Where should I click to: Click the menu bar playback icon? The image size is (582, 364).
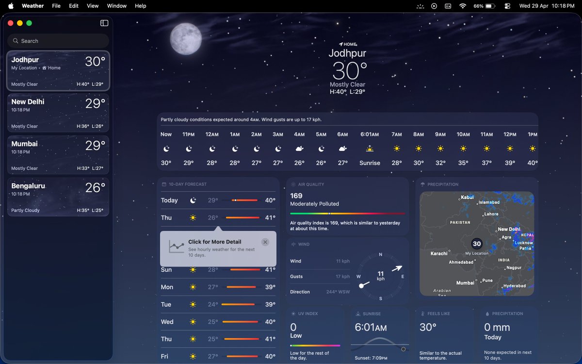(x=434, y=6)
